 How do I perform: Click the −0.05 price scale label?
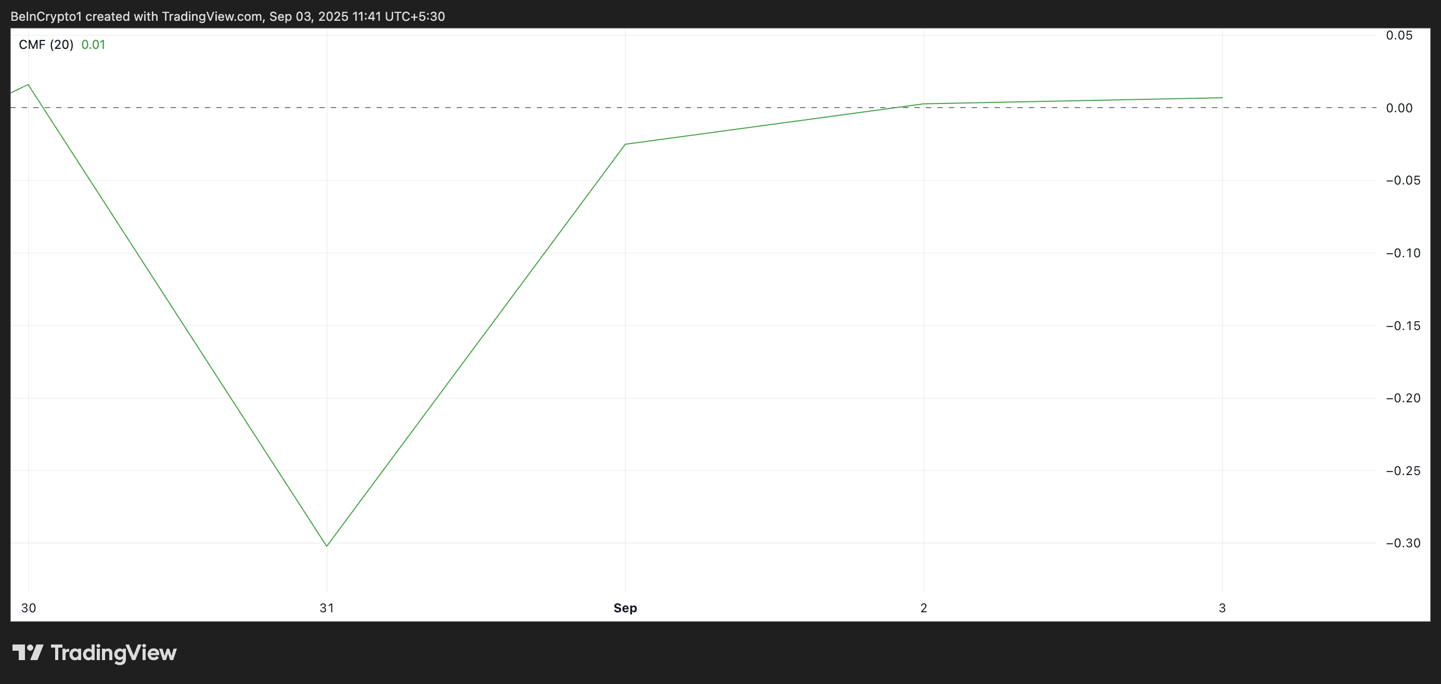coord(1403,180)
